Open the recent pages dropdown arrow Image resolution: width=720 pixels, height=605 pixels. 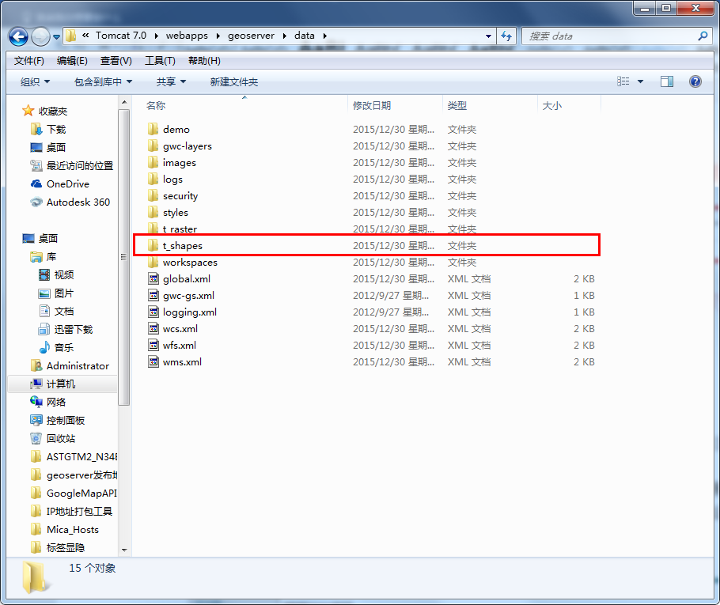[x=56, y=36]
